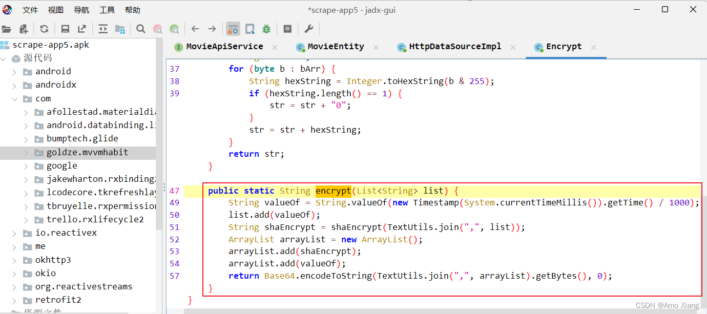
Task: Select the okio package row
Action: (x=78, y=274)
